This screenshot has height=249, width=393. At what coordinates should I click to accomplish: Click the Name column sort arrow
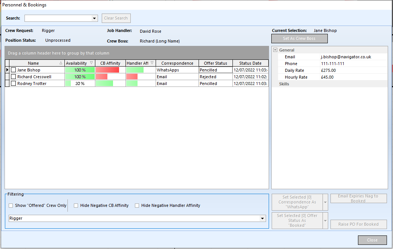pos(61,63)
